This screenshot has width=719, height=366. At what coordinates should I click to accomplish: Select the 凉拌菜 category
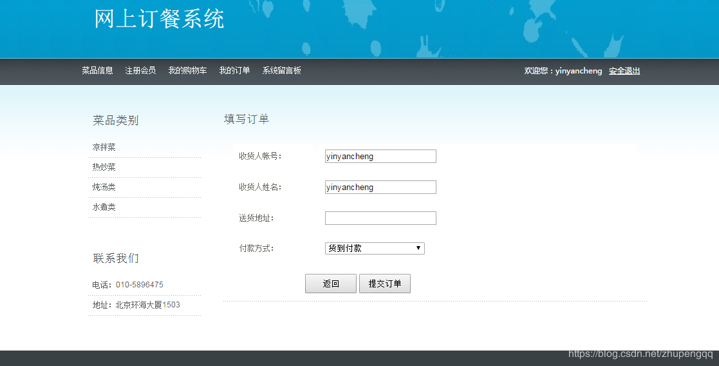point(104,147)
